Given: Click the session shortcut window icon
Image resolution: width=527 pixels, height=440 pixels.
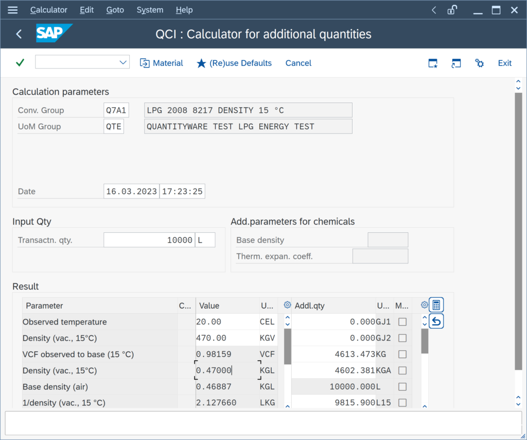Looking at the screenshot, I should [x=456, y=63].
